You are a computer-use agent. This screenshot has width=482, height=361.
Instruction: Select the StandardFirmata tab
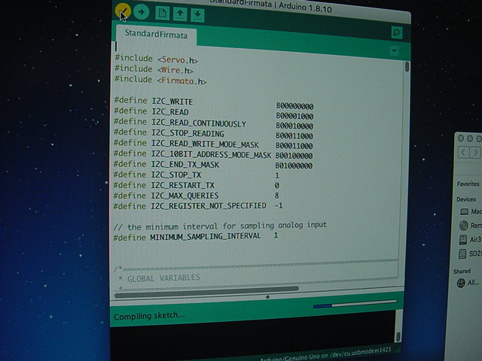coord(156,34)
